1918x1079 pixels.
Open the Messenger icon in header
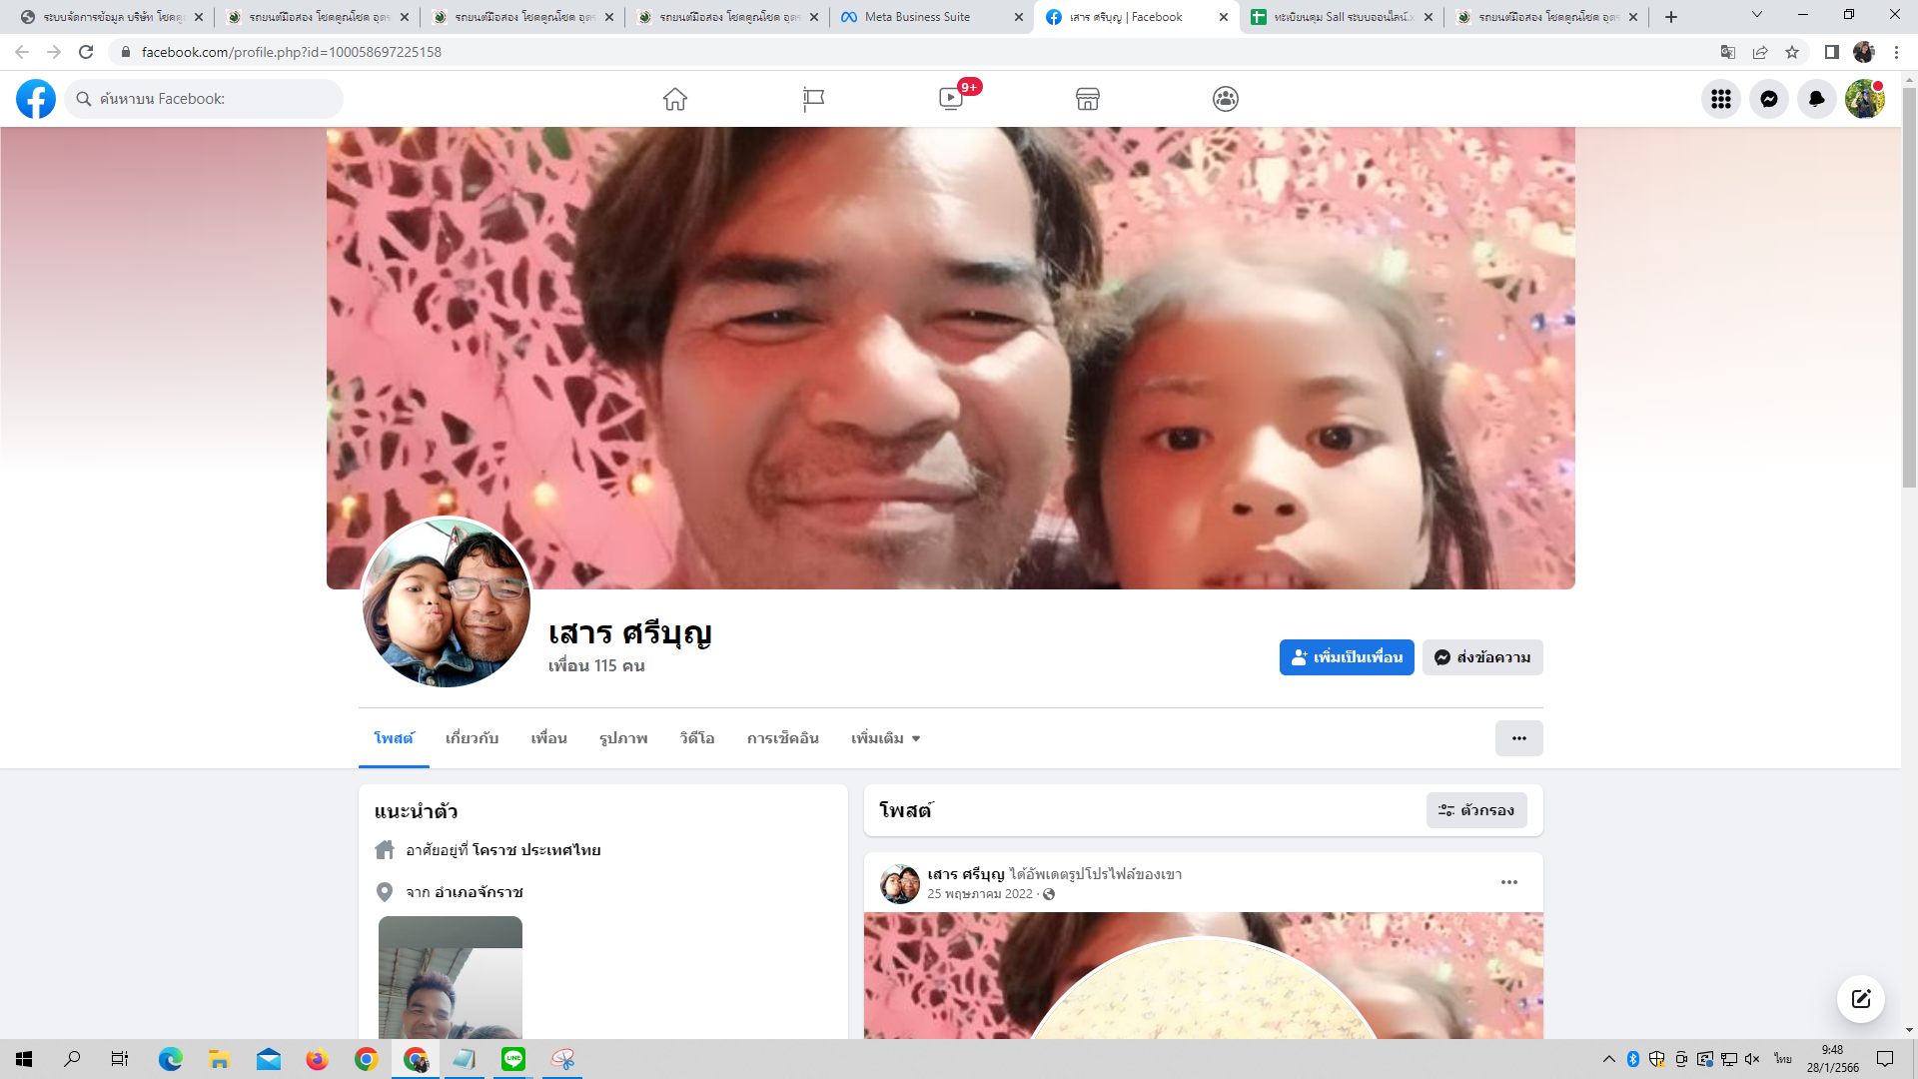pos(1769,99)
